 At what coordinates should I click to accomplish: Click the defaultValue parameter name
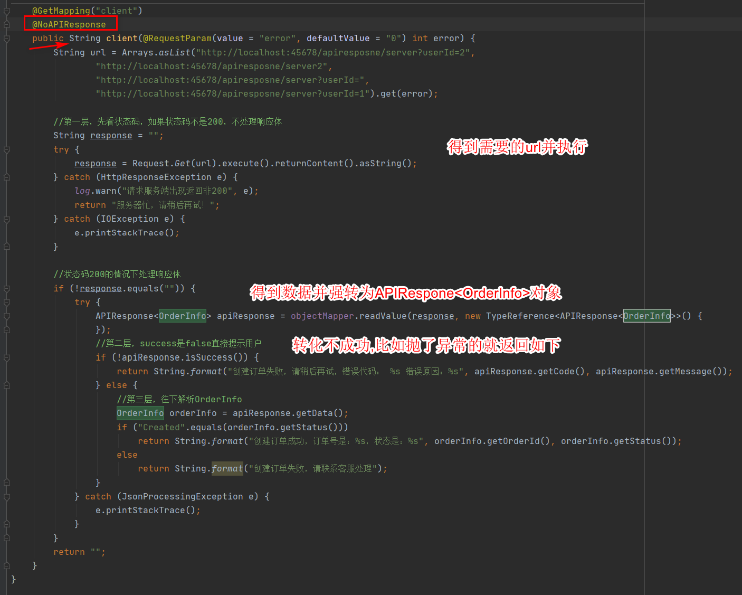(x=338, y=38)
